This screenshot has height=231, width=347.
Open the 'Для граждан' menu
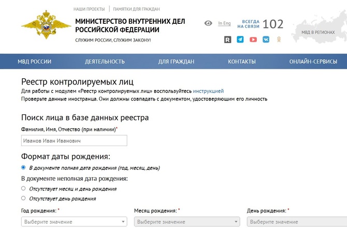176,62
